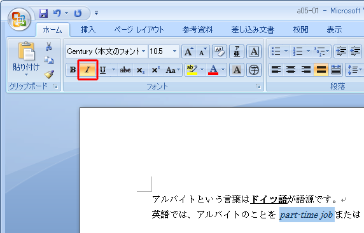Apply character border to text
The width and height of the screenshot is (364, 233).
(x=254, y=51)
